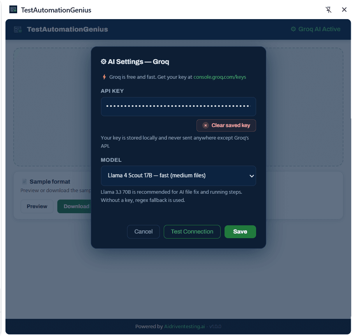Screen dimensions: 352x336
Task: Click the TestAutomationGenius window title icon
Action: pos(13,10)
